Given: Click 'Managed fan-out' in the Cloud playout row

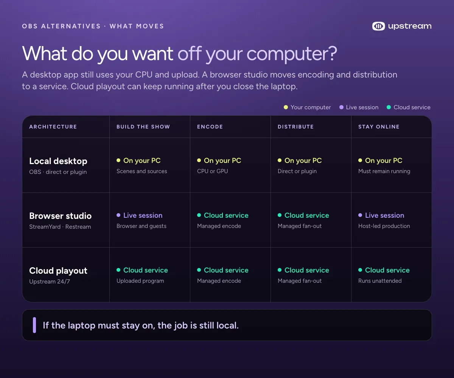Looking at the screenshot, I should point(300,281).
